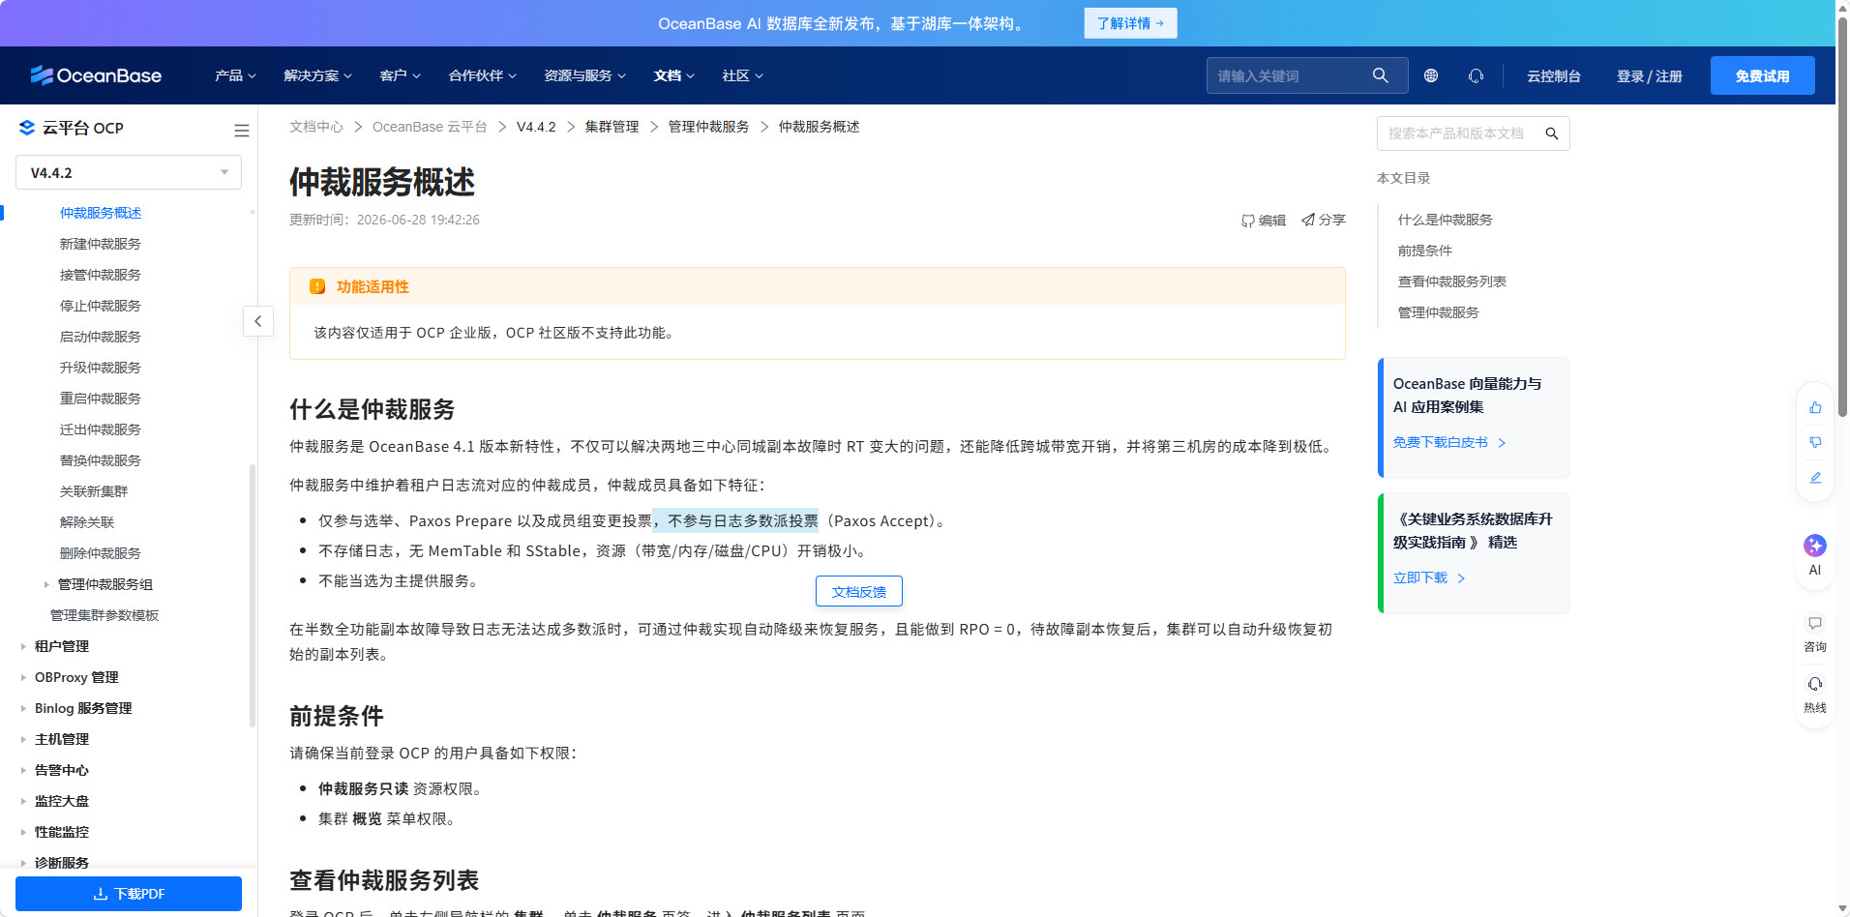Open the 产品 navigation menu
This screenshot has width=1850, height=917.
tap(235, 75)
